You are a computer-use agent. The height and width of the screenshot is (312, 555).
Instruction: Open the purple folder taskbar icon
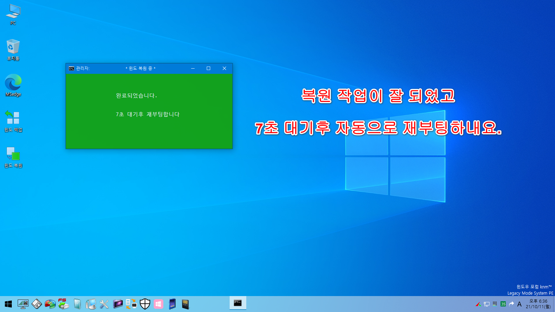pyautogui.click(x=118, y=304)
